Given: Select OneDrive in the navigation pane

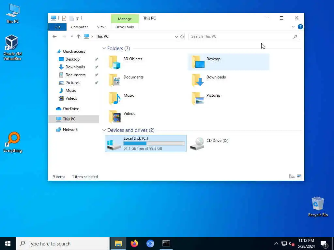Looking at the screenshot, I should coord(71,109).
